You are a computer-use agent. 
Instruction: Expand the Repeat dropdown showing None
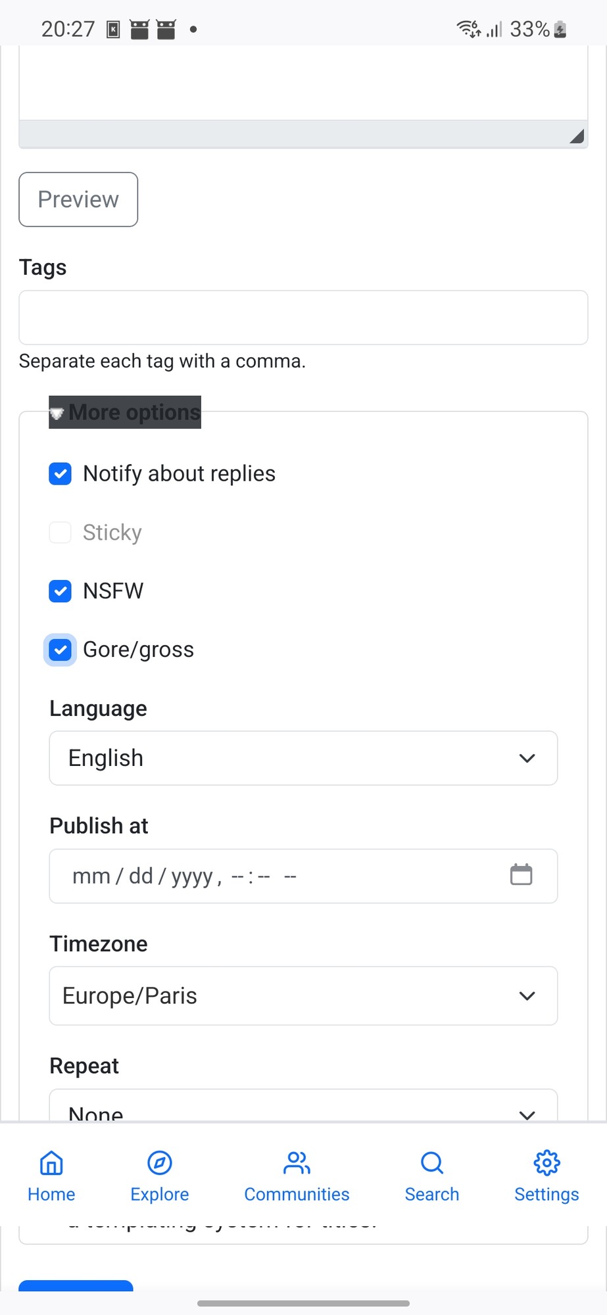click(x=303, y=1109)
